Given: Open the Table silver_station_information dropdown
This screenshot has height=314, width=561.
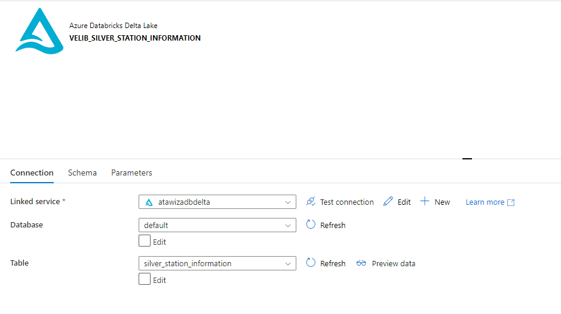Looking at the screenshot, I should pyautogui.click(x=217, y=263).
